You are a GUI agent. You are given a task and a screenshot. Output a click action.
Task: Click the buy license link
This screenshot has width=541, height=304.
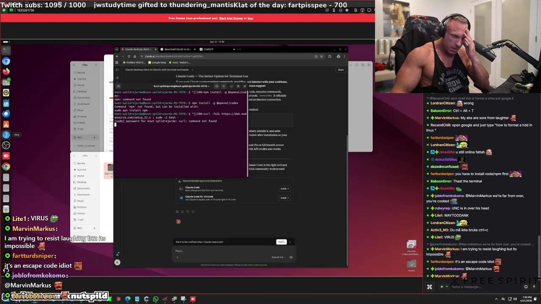pos(250,18)
